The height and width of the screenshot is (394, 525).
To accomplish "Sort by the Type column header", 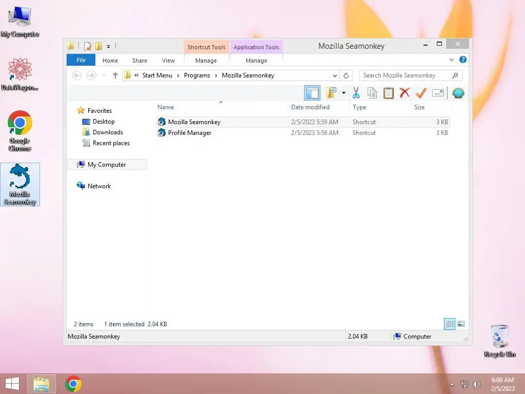I will (380, 107).
